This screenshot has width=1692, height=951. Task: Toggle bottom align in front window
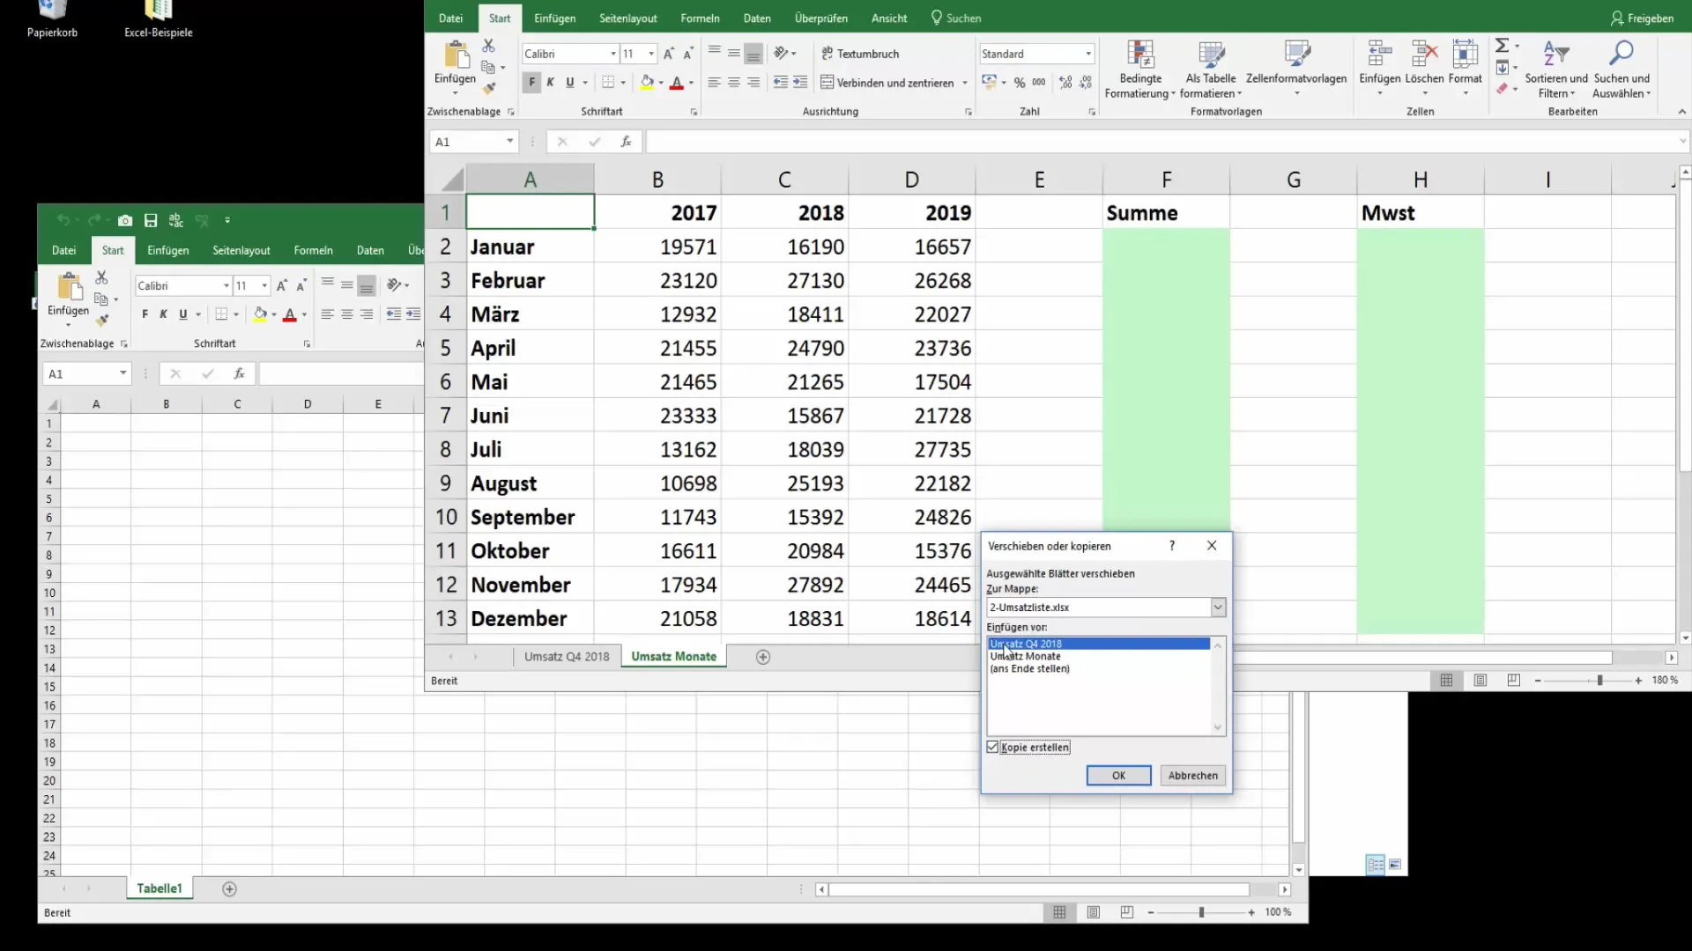tap(753, 54)
